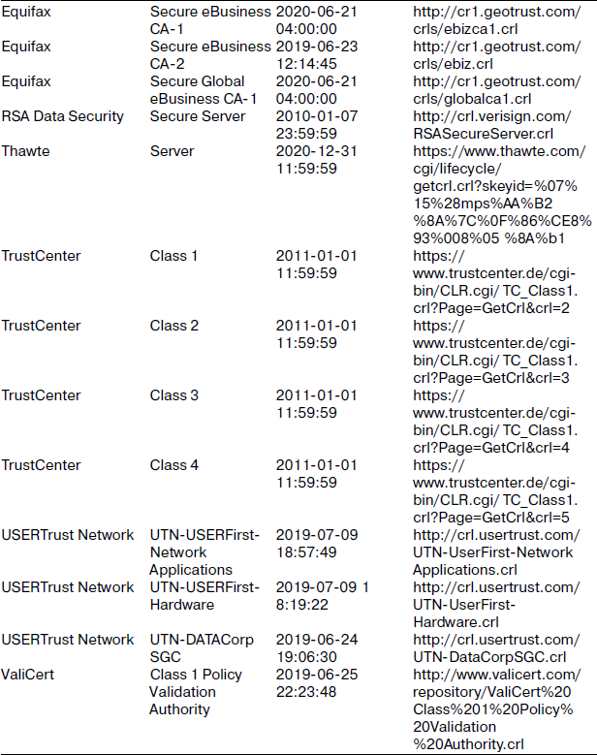
Task: Open the geotrust ebiz.crl URL
Action: click(497, 55)
